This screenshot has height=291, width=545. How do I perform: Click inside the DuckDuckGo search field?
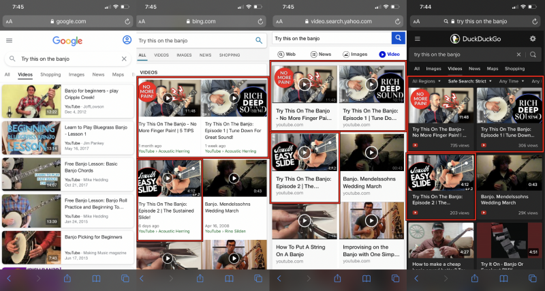[463, 55]
